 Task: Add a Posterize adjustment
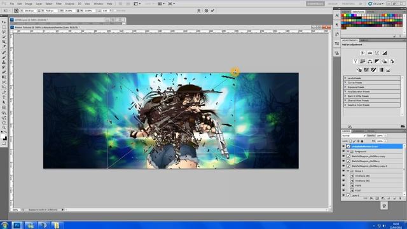pos(366,70)
